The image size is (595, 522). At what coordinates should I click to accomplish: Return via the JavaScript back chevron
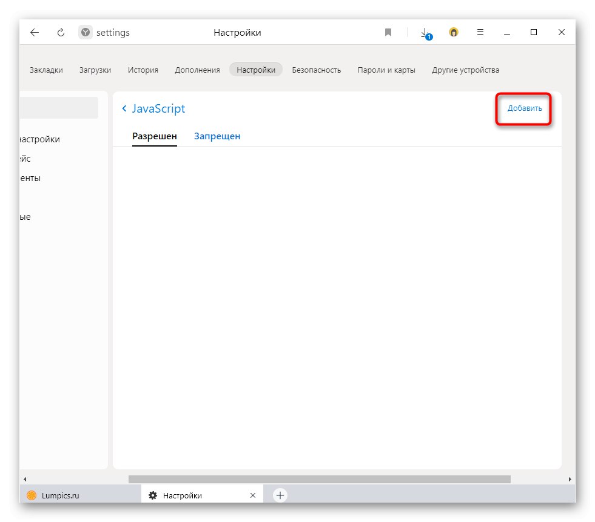(124, 109)
